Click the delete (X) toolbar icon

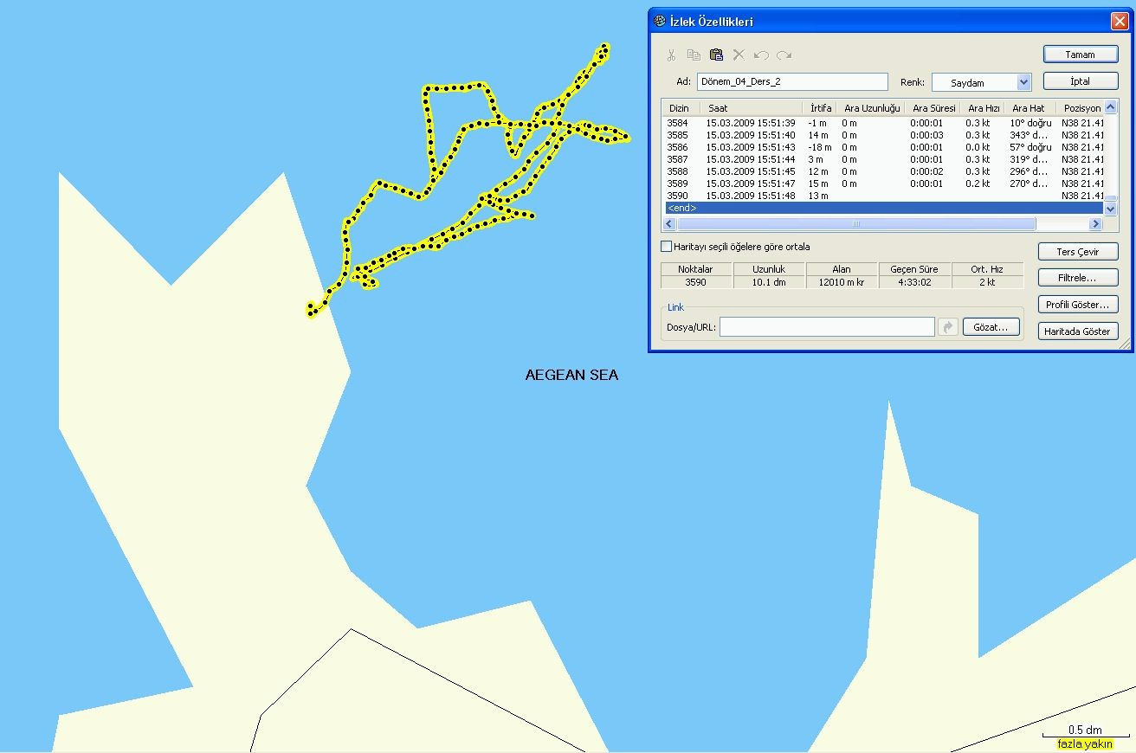click(739, 55)
